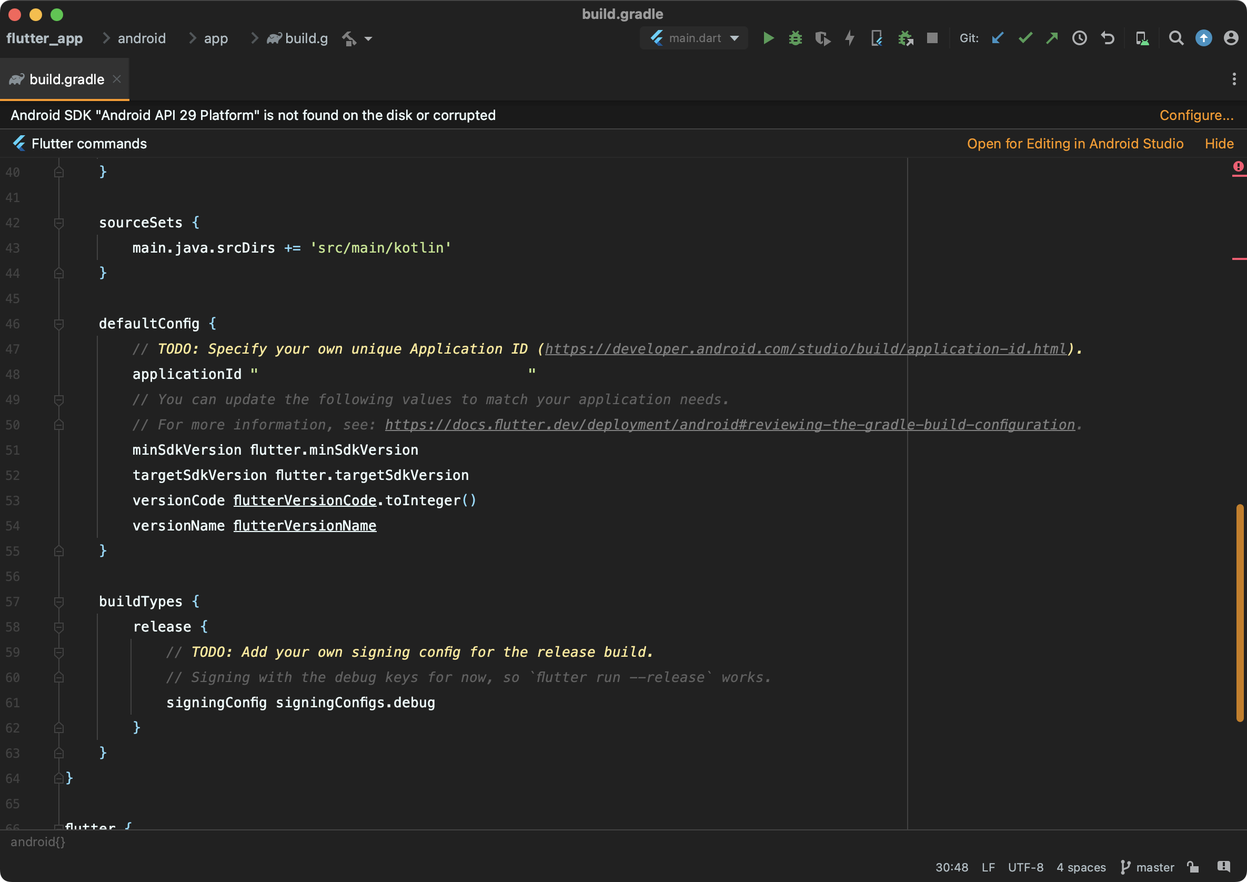
Task: Start debugging with the green bug icon
Action: click(x=795, y=38)
